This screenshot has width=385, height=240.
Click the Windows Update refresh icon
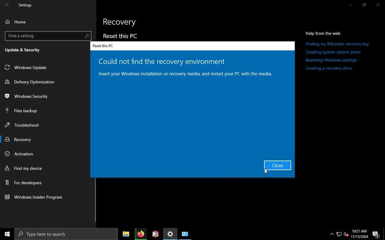point(8,67)
